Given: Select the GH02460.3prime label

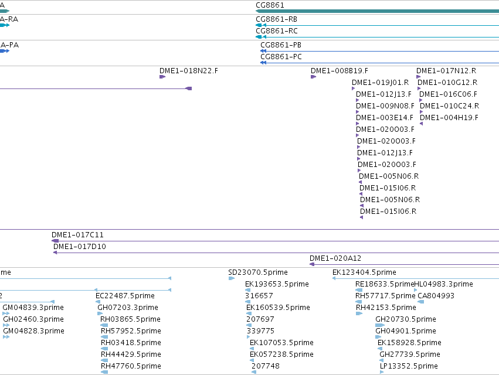Looking at the screenshot, I should (x=33, y=320).
